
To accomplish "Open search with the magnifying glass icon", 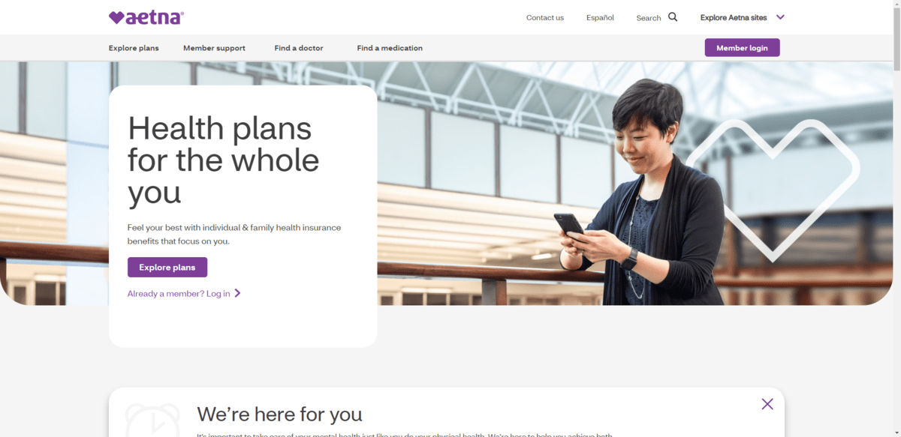I will 673,17.
